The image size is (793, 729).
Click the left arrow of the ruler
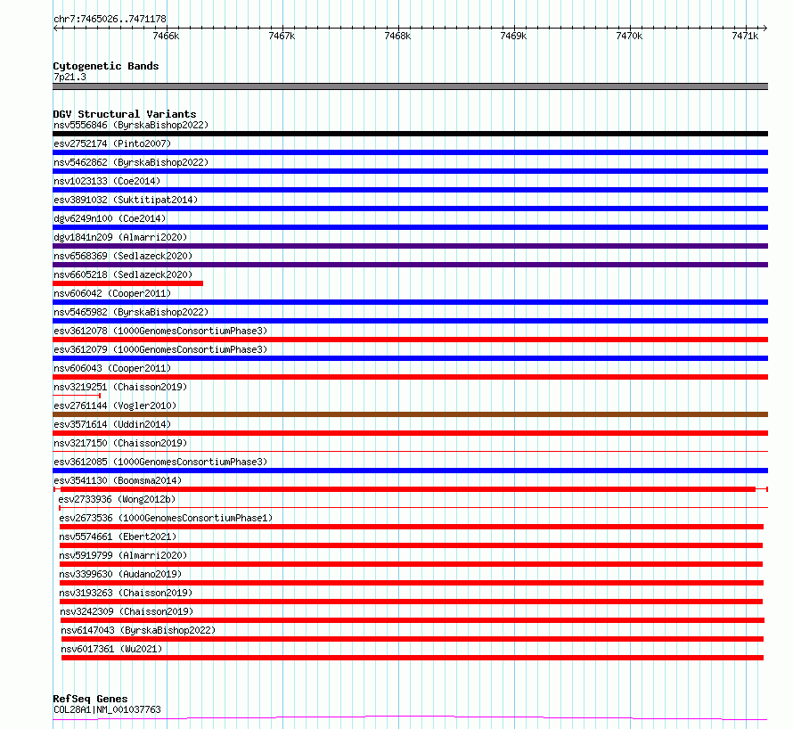(55, 28)
